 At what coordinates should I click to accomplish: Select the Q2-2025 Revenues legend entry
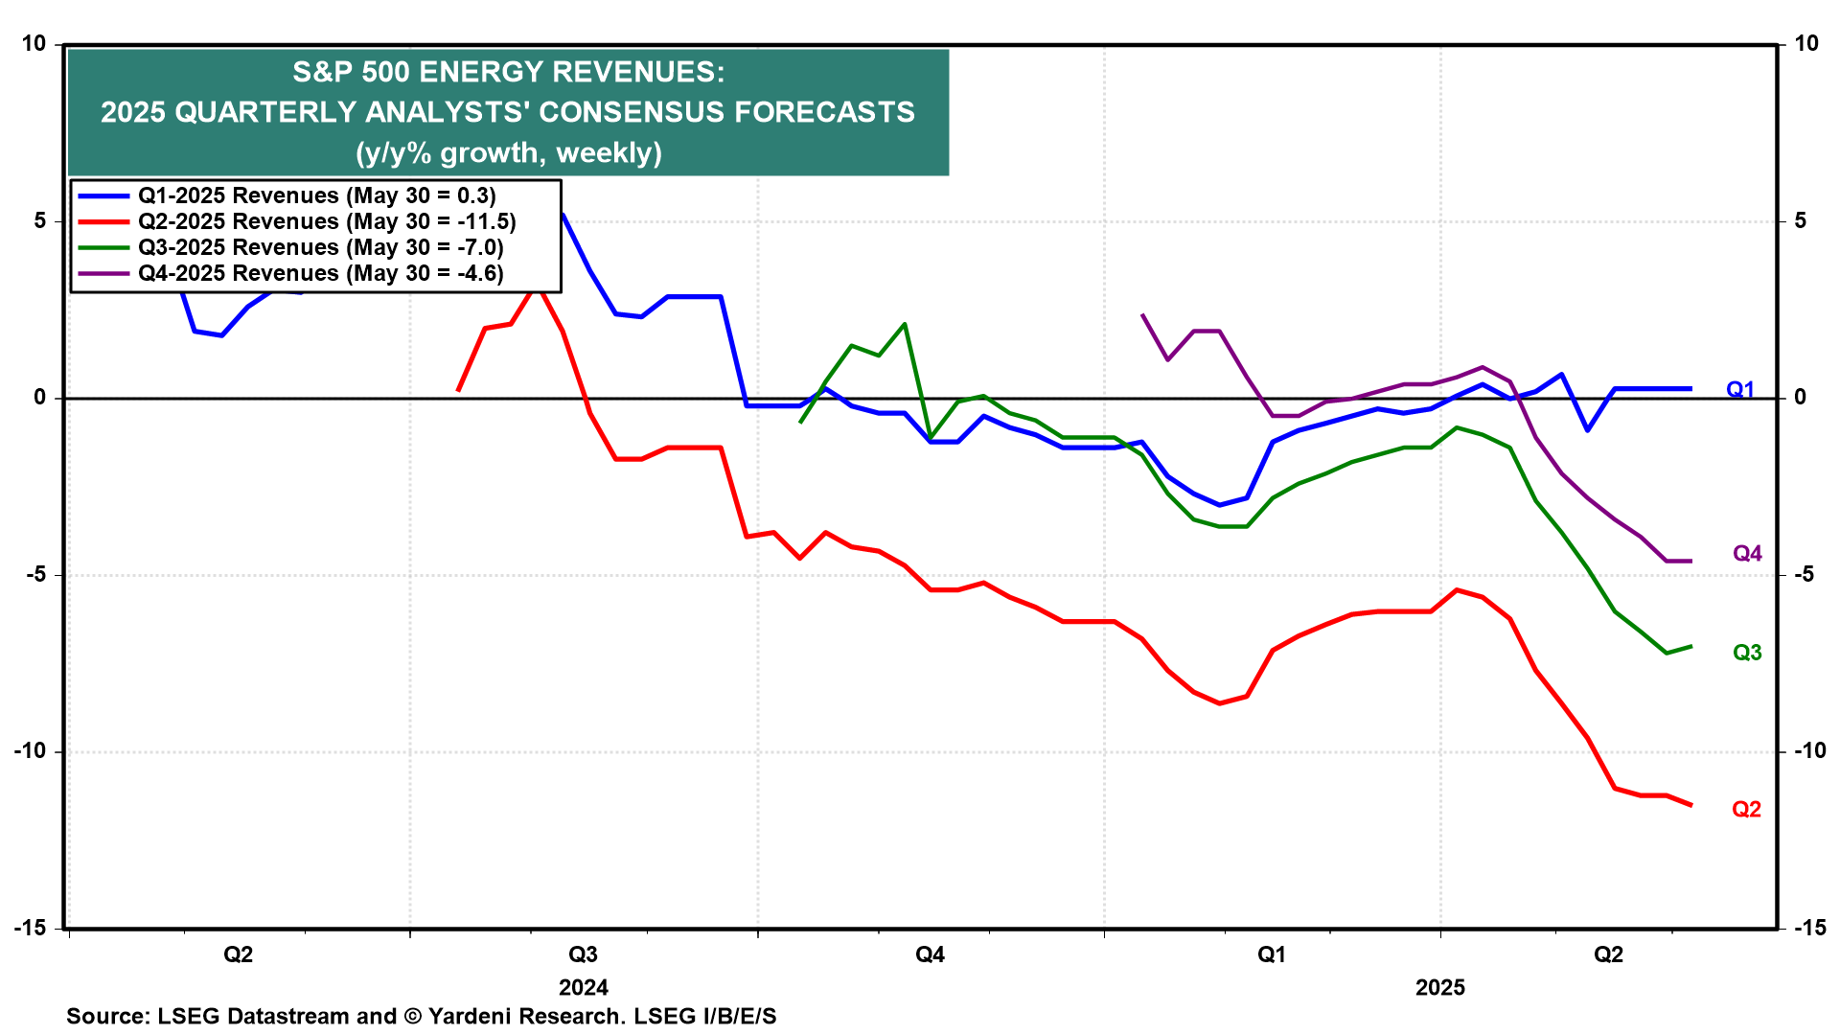tap(326, 221)
